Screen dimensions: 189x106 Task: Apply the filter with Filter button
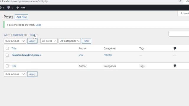(x=87, y=41)
